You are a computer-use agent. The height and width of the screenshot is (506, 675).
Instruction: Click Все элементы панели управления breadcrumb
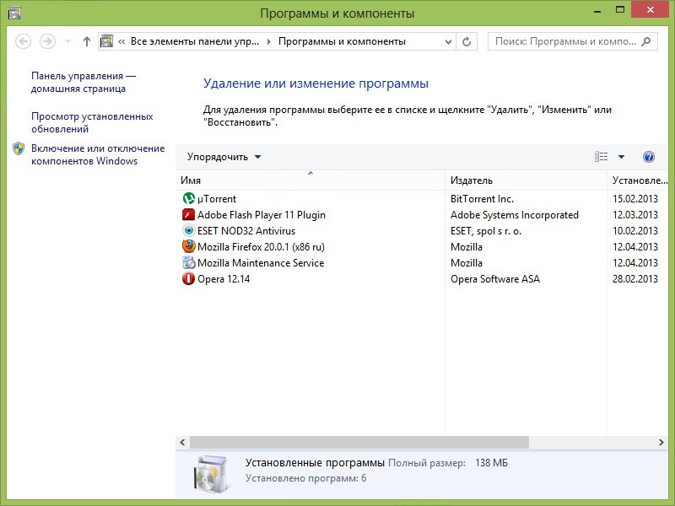pyautogui.click(x=195, y=41)
